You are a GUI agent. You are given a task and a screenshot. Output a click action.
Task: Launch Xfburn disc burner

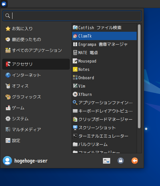coord(104,94)
